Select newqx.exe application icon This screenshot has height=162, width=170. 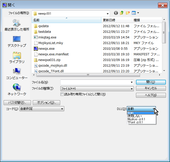pyautogui.click(x=36, y=49)
